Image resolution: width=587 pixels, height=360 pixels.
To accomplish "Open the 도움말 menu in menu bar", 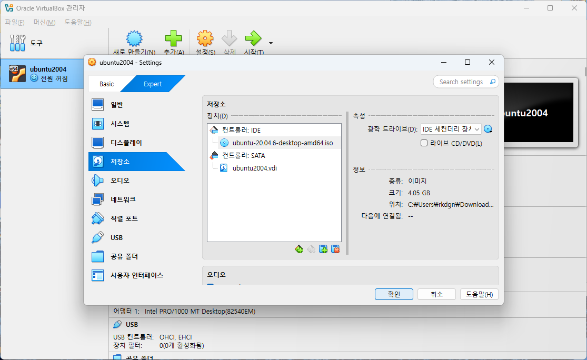I will tap(78, 23).
